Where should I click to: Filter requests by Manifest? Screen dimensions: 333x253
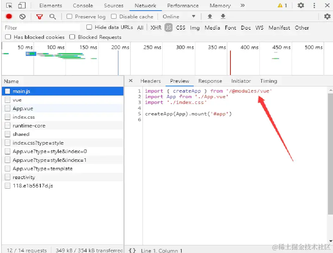279,27
